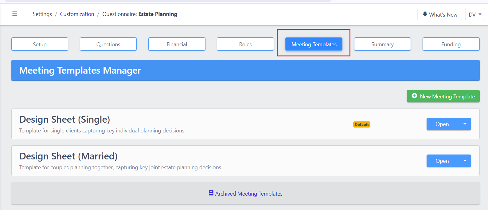Open the Design Sheet (Single) template
This screenshot has width=488, height=210.
(x=442, y=124)
